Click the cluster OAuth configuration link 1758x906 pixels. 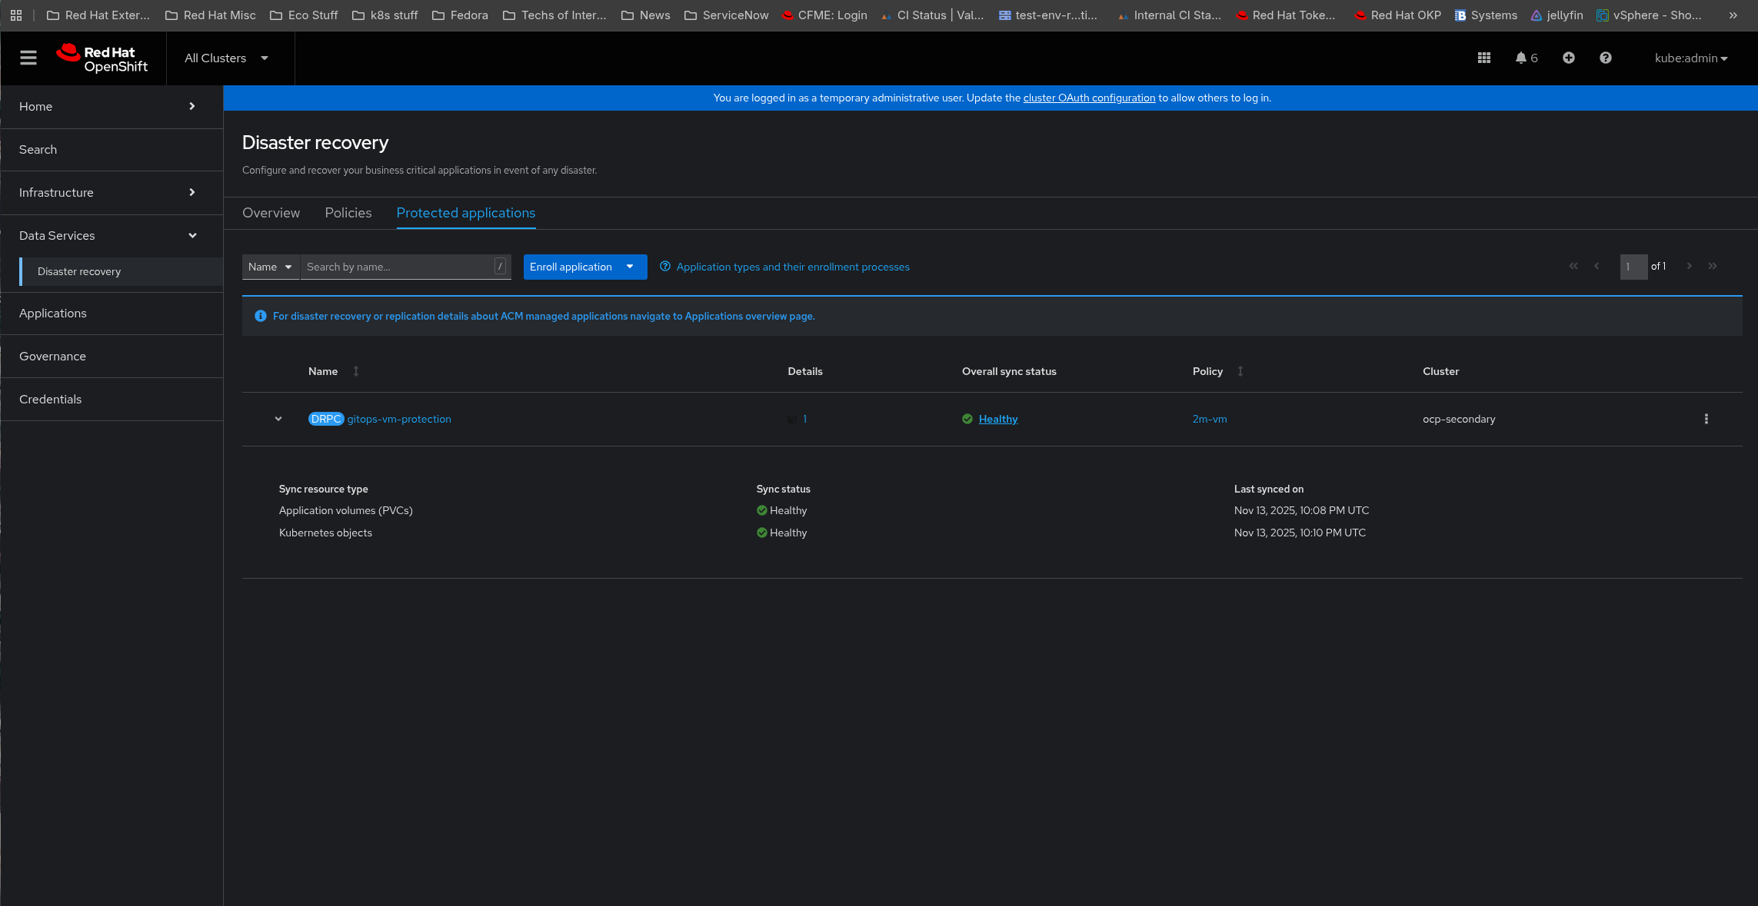pyautogui.click(x=1089, y=98)
